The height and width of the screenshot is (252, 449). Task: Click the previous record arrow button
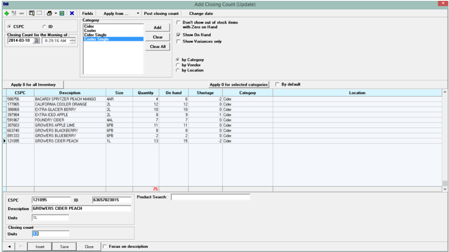coord(9,247)
